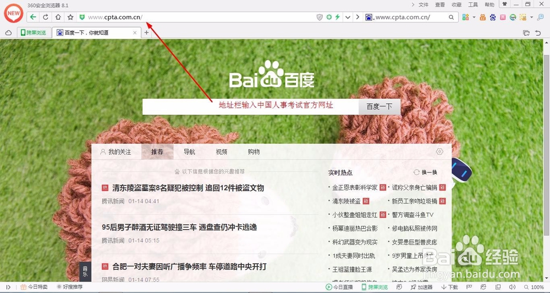Screen dimensions: 550x293
Task: Click the cloud icon left of tabs
Action: [x=8, y=33]
